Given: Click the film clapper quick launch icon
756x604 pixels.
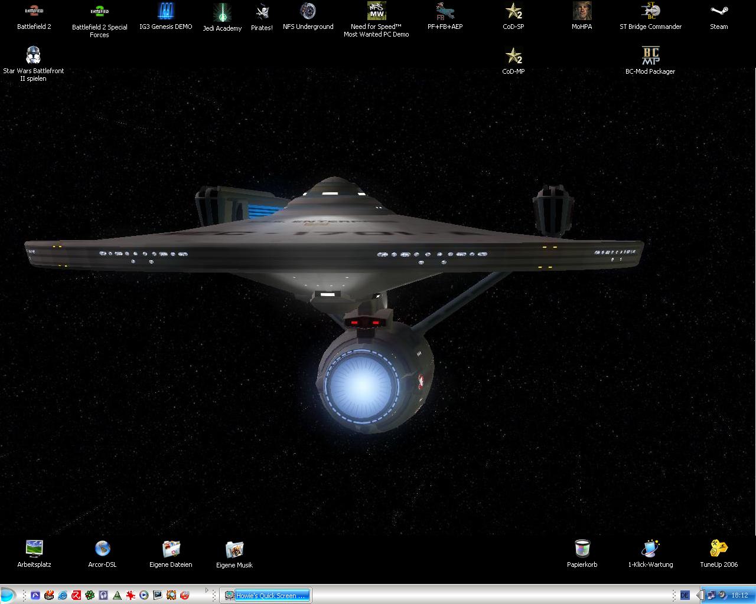Looking at the screenshot, I should [x=49, y=595].
